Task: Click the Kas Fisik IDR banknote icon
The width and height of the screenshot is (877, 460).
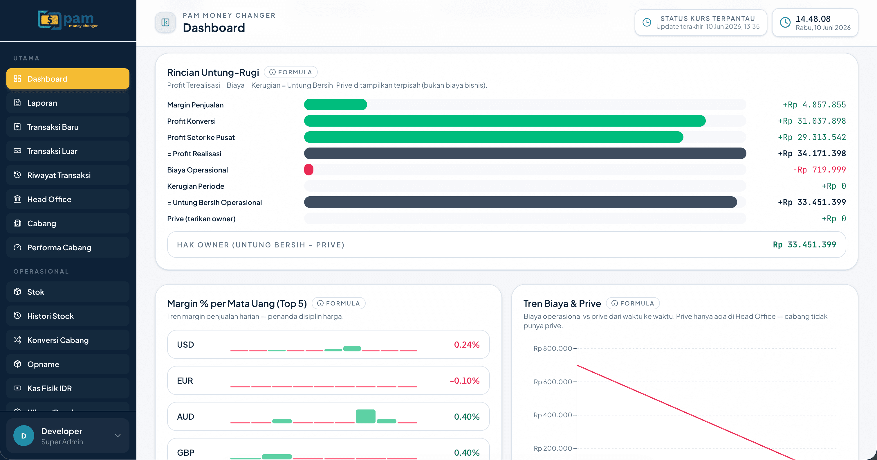Action: click(17, 388)
